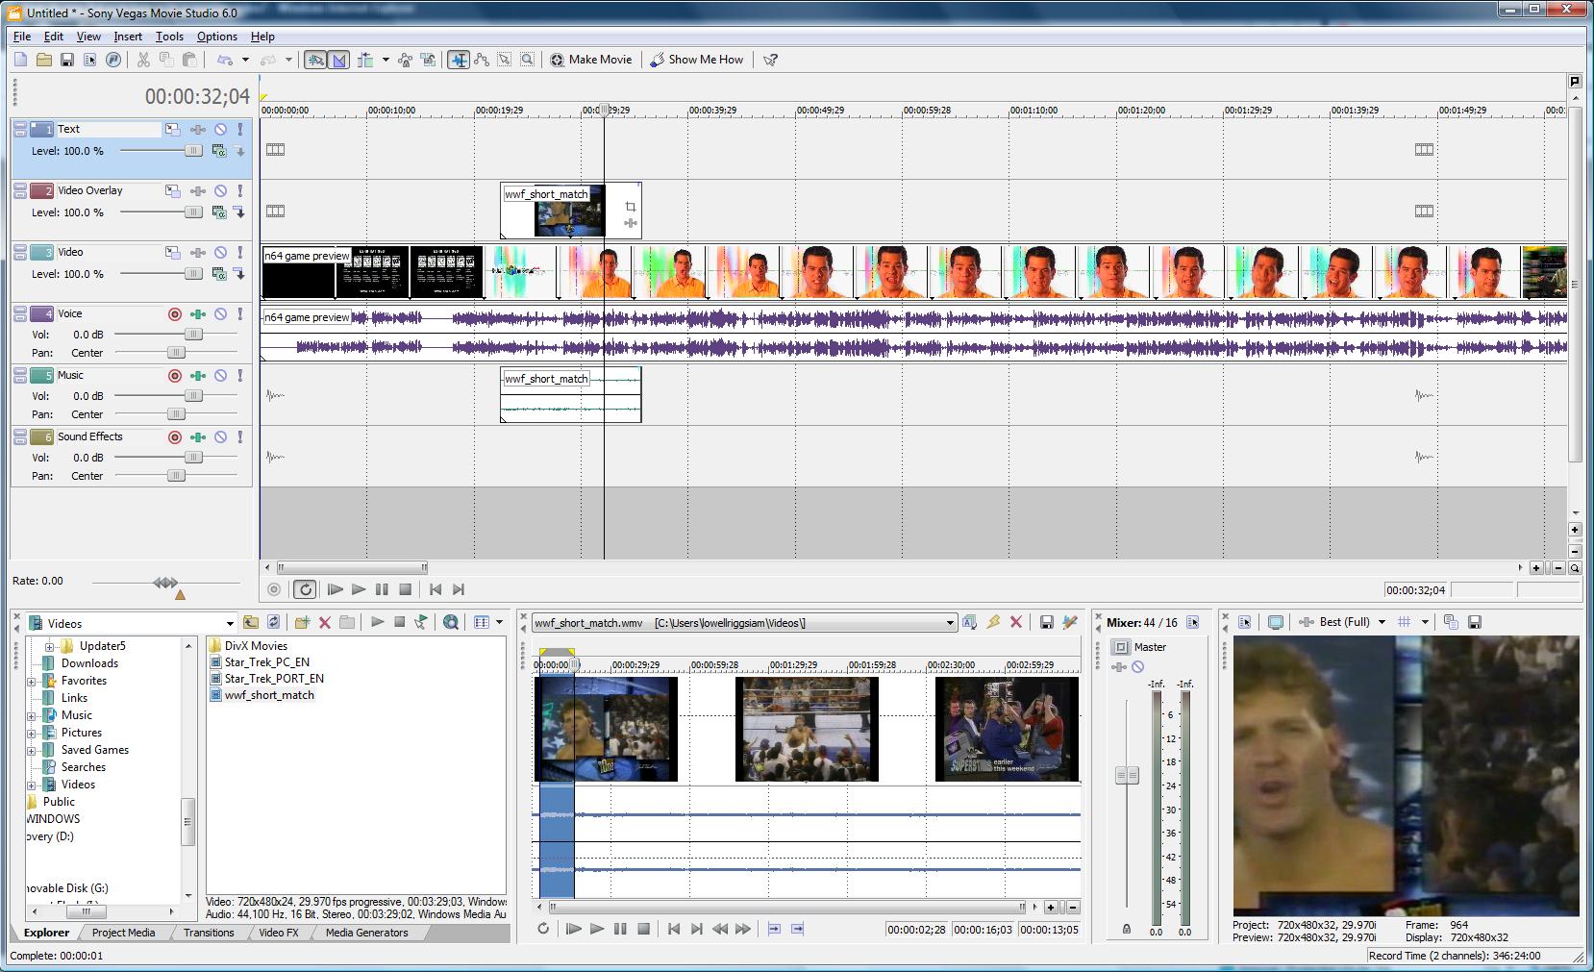The width and height of the screenshot is (1594, 972).
Task: Click the timeline Record button
Action: (274, 589)
